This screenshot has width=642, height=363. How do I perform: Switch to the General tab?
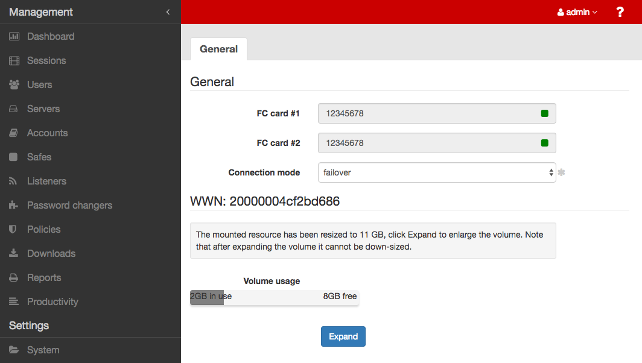(x=218, y=49)
